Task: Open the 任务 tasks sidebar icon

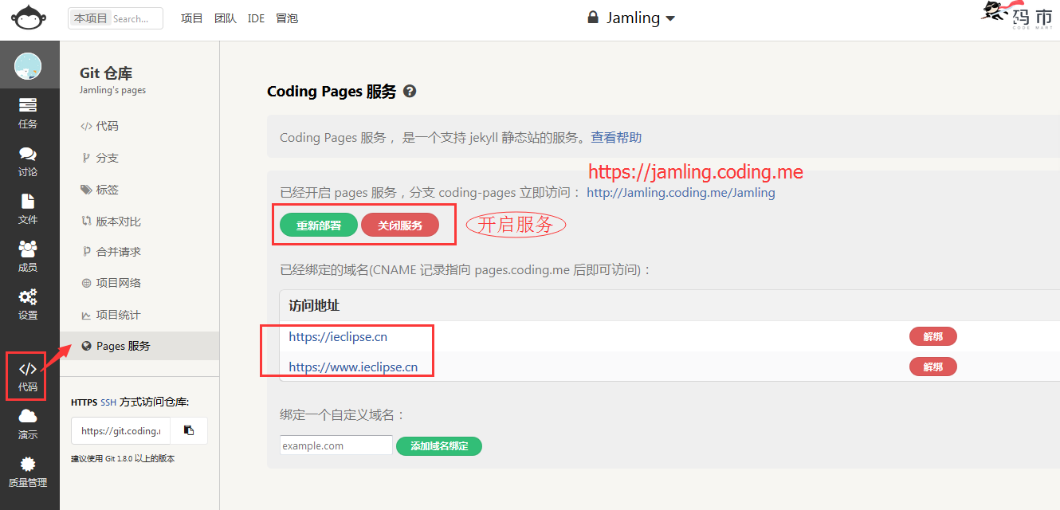Action: (x=28, y=112)
